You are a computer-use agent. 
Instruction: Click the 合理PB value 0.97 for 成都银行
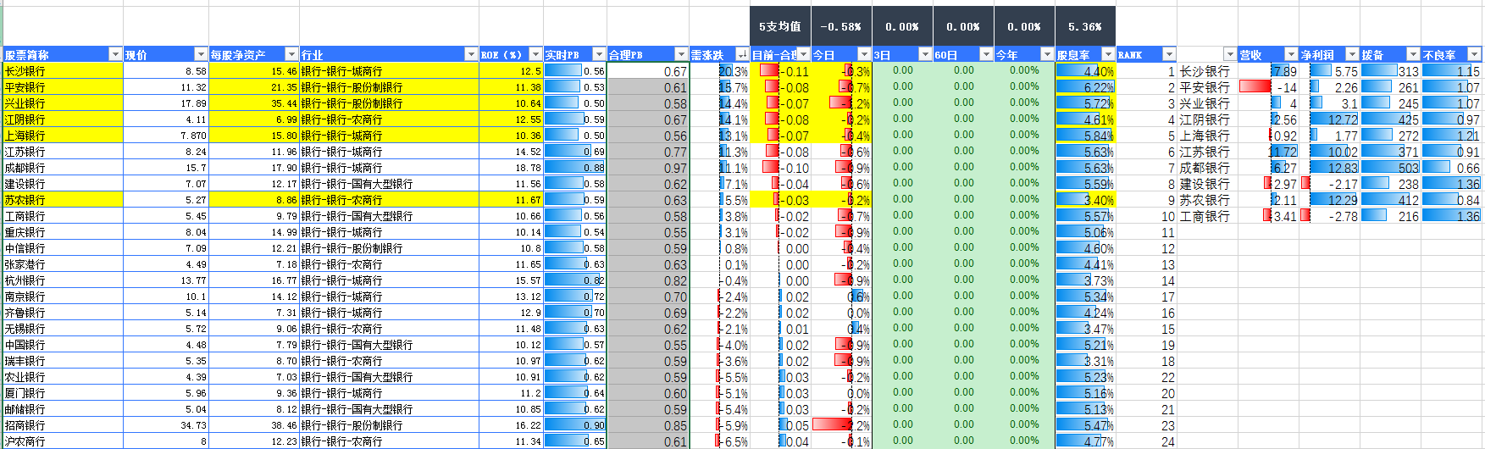[648, 168]
